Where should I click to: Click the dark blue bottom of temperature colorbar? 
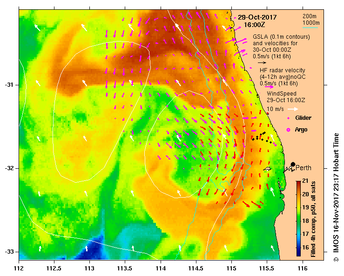pos(298,253)
